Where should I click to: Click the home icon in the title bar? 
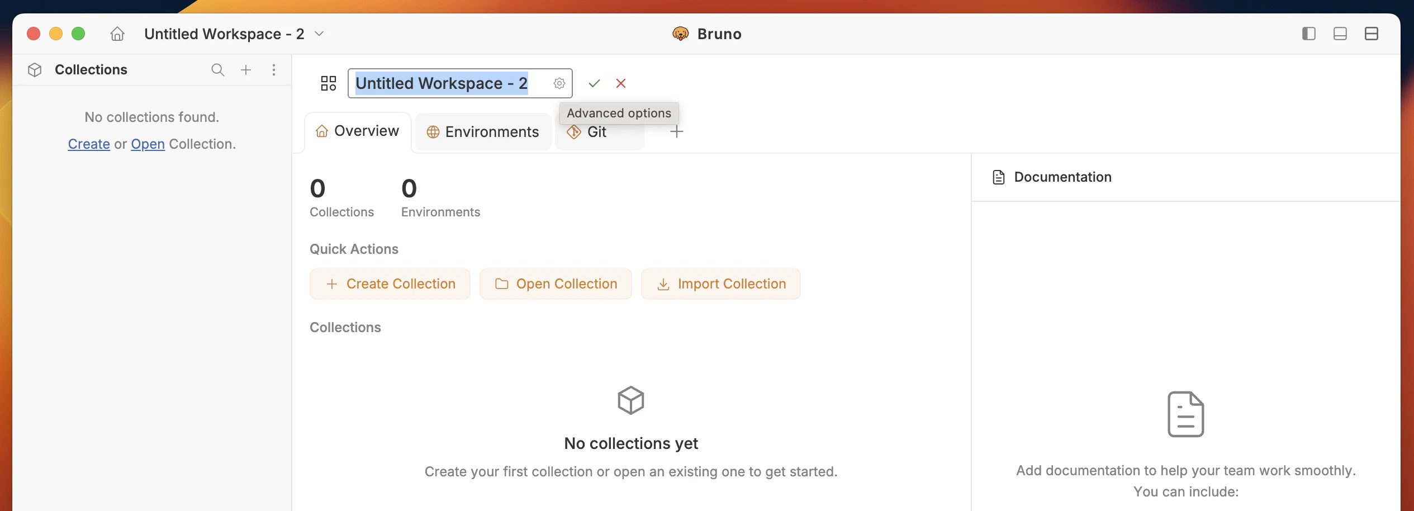point(117,34)
